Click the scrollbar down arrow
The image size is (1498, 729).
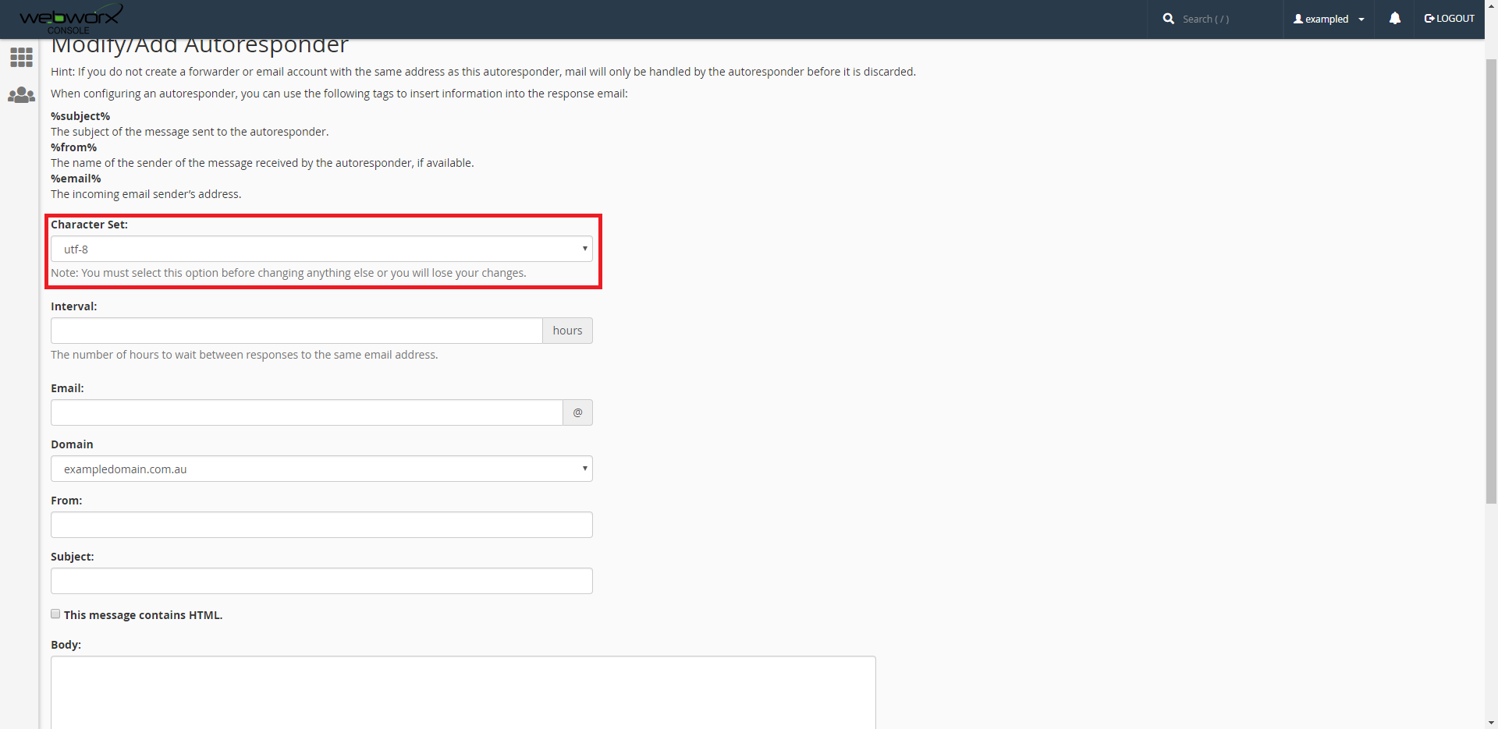tap(1491, 723)
